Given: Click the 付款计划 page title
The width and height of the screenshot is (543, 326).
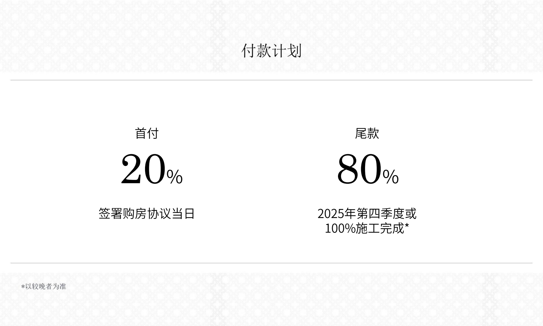Looking at the screenshot, I should (271, 51).
